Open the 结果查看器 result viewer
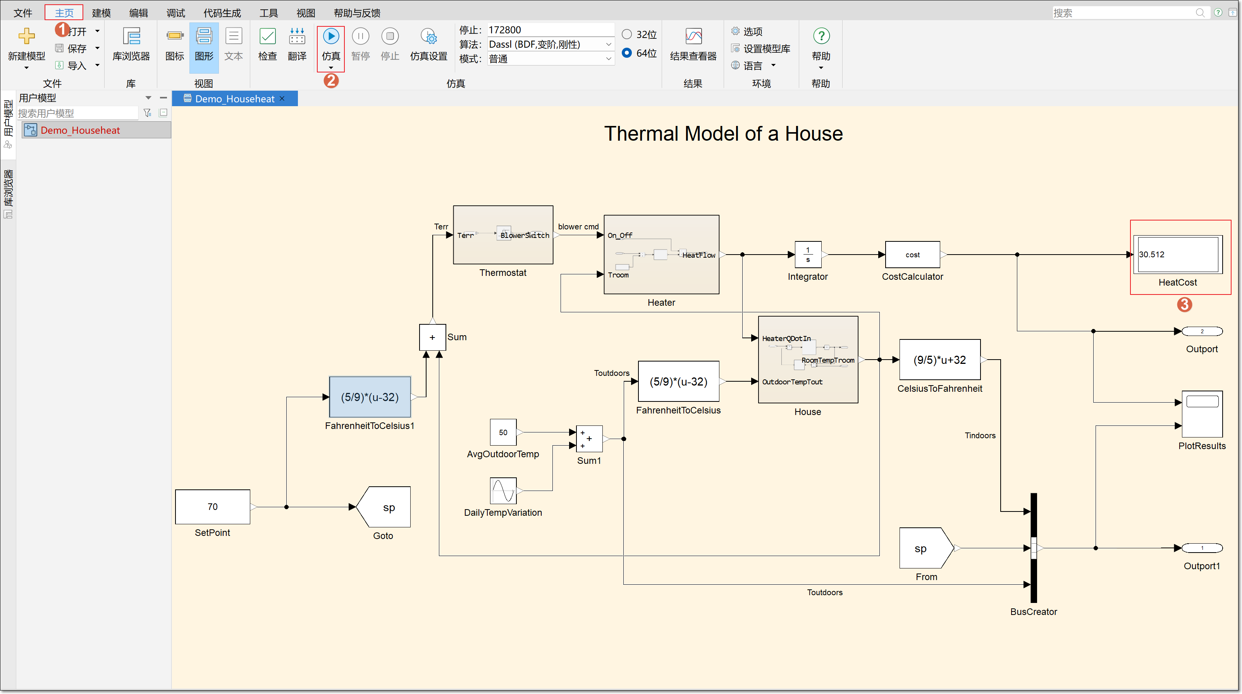 (x=693, y=44)
